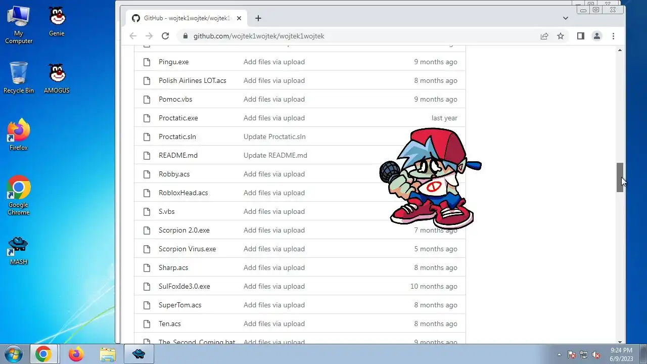
Task: Click the browser forward arrow
Action: [149, 36]
